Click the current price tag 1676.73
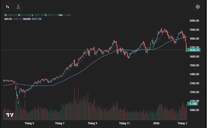This screenshot has width=207, height=128. [194, 50]
